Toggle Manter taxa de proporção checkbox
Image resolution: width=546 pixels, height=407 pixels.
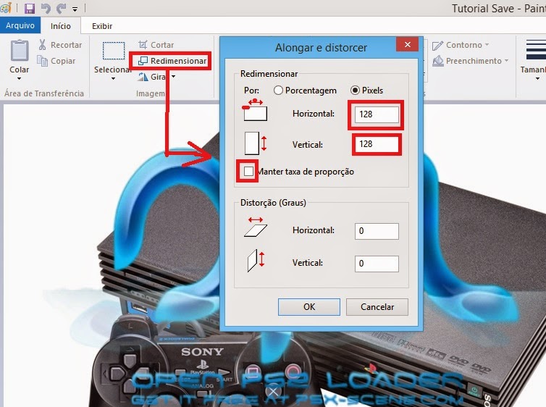click(x=248, y=171)
